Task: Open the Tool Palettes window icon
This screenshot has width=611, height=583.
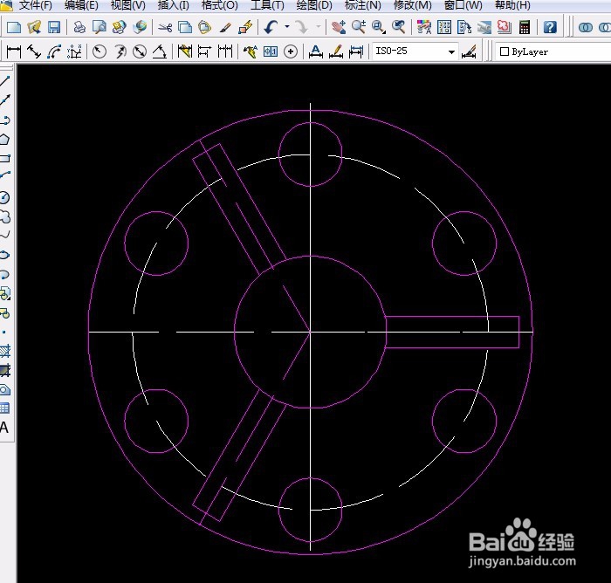Action: [x=464, y=27]
